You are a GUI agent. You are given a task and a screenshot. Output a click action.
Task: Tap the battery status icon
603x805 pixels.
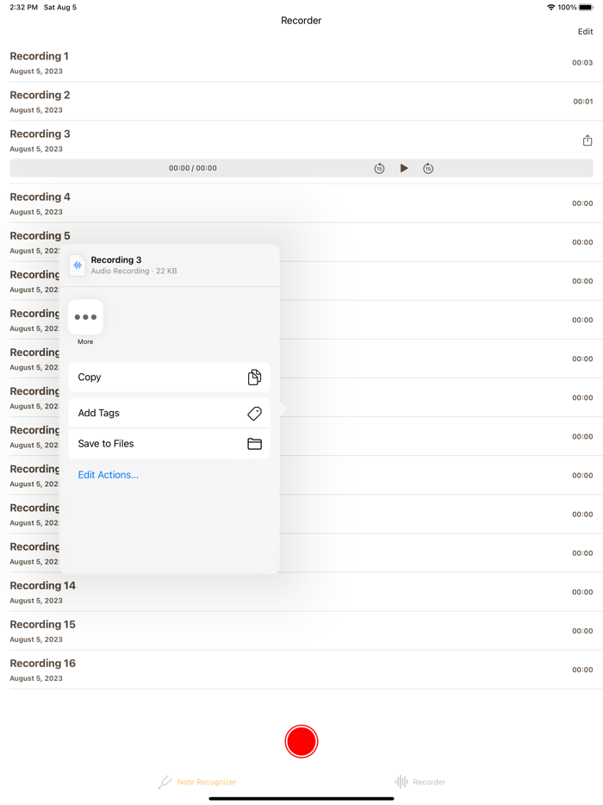586,7
